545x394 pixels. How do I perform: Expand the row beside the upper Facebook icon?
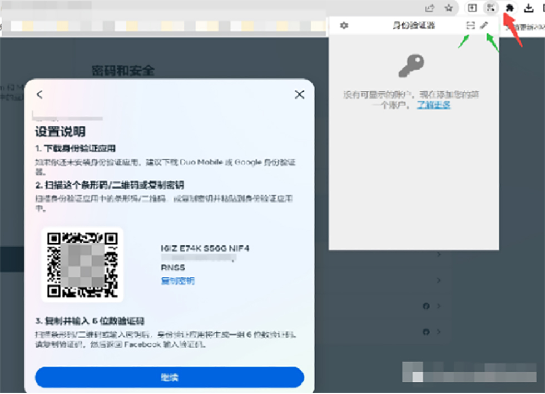click(x=439, y=306)
